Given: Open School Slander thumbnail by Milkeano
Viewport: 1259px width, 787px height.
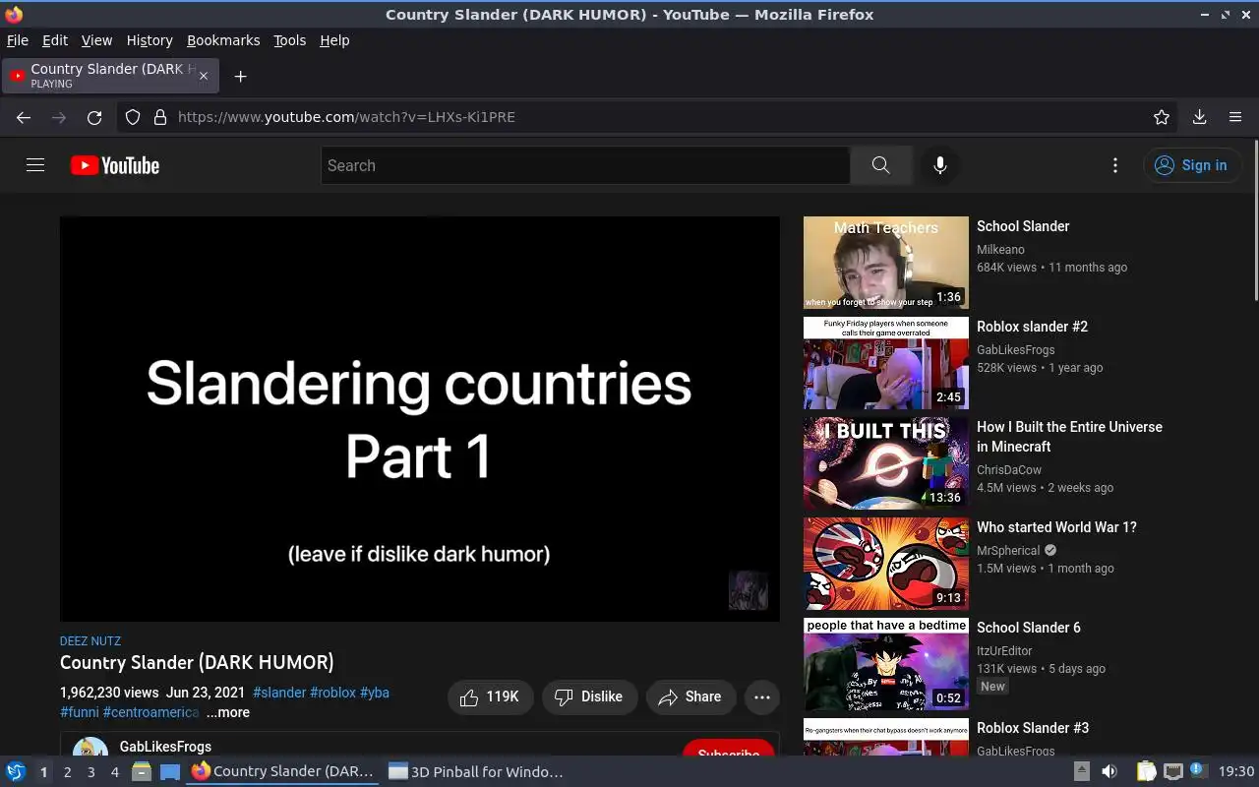Looking at the screenshot, I should coord(886,263).
